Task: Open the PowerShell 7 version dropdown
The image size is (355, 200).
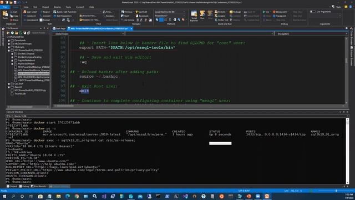Action: click(170, 16)
